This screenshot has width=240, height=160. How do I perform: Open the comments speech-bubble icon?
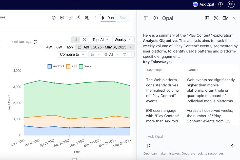point(62,18)
